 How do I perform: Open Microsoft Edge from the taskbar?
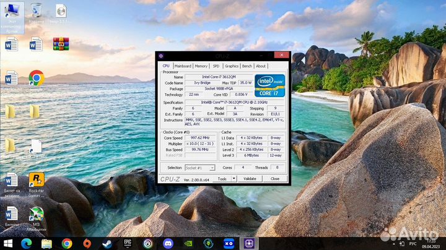(x=26, y=243)
